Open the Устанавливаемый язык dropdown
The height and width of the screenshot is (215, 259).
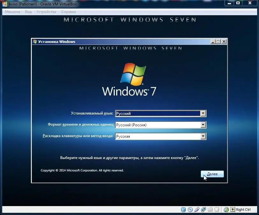pos(203,113)
